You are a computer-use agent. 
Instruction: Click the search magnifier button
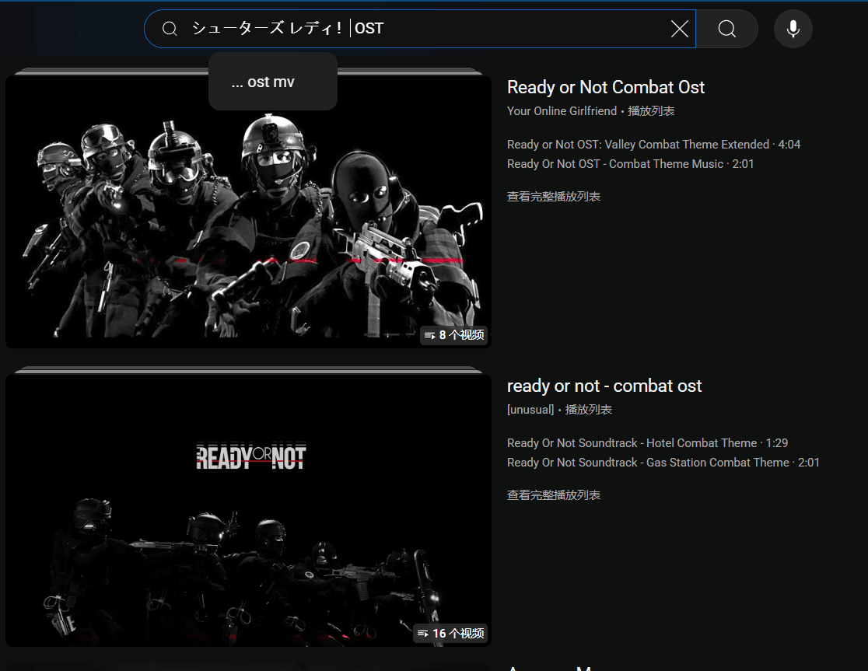coord(727,29)
